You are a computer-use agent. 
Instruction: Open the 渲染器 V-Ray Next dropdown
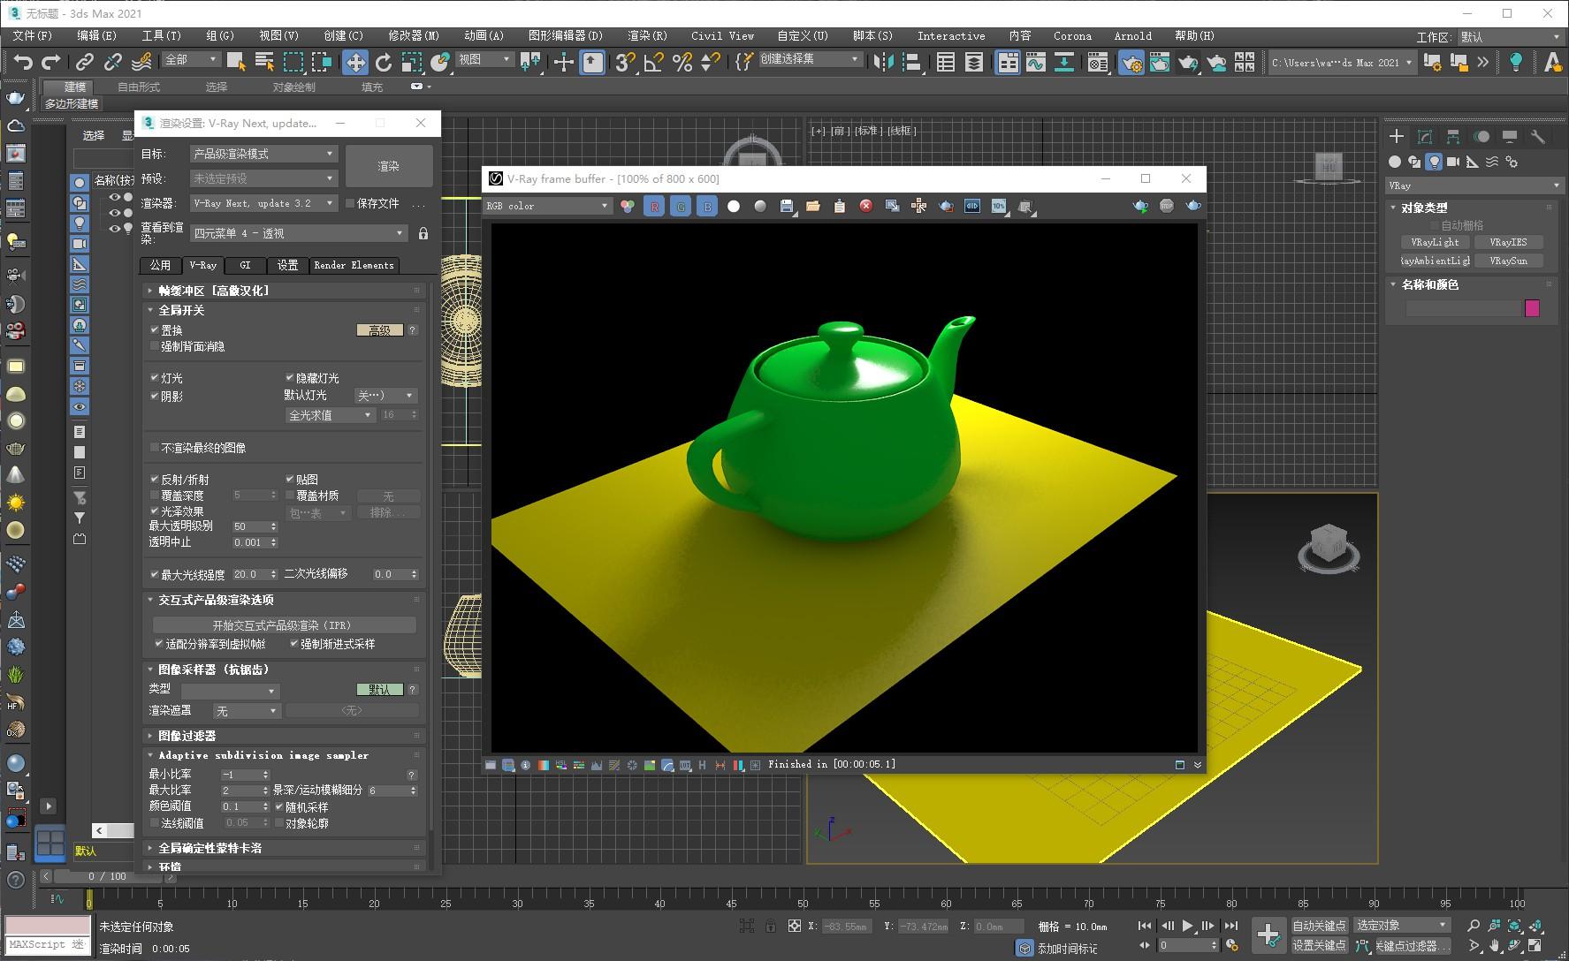point(264,203)
